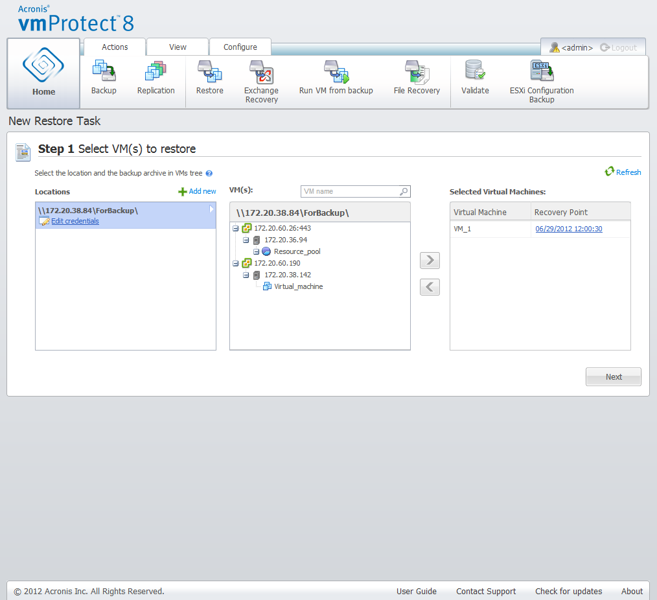
Task: Click the 172.20.38.142 tree label
Action: (x=288, y=275)
